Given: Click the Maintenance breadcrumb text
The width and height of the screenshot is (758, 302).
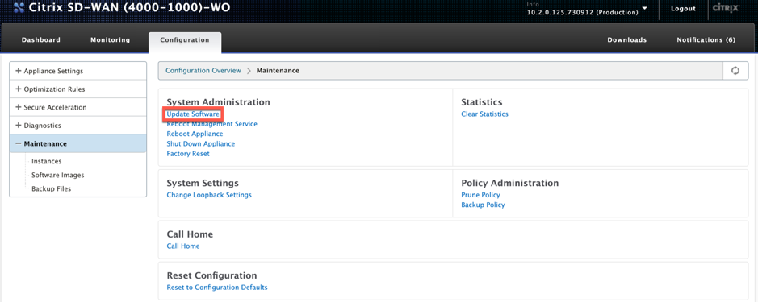Looking at the screenshot, I should (278, 70).
